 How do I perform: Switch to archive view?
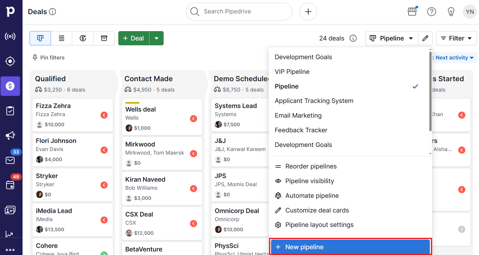pos(104,38)
